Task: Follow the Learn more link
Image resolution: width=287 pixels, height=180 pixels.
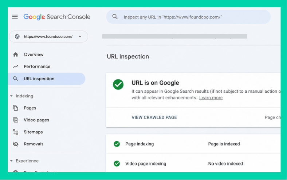Action: (x=211, y=98)
